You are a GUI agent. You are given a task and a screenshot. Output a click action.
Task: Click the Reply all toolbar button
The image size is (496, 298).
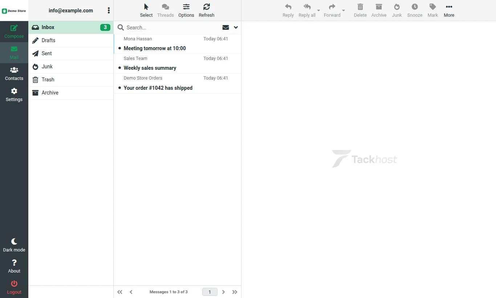(x=307, y=11)
